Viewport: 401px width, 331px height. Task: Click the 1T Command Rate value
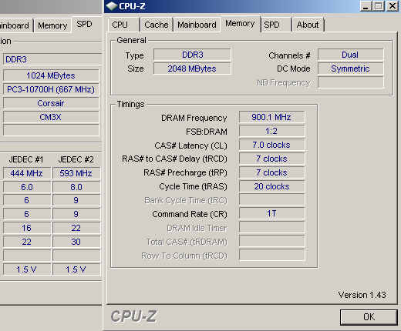click(272, 213)
